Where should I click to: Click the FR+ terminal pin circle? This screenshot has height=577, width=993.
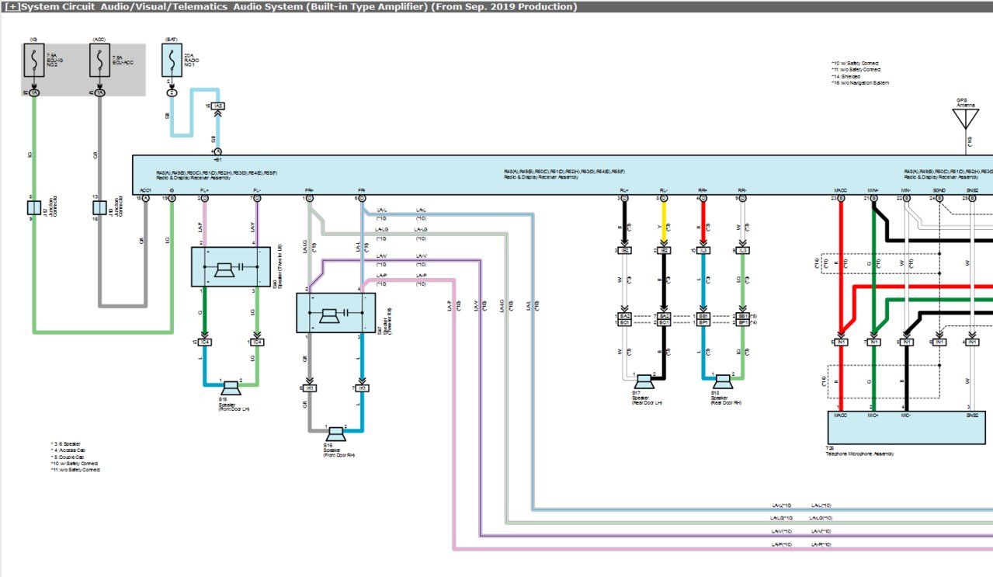(310, 199)
